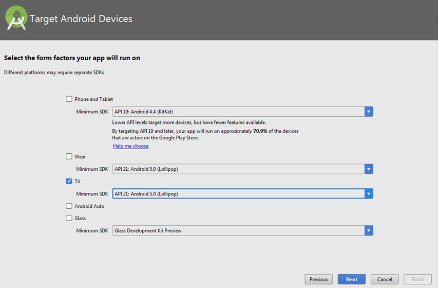Go back with the Previous button
Viewport: 438px width, 288px height.
coord(318,279)
